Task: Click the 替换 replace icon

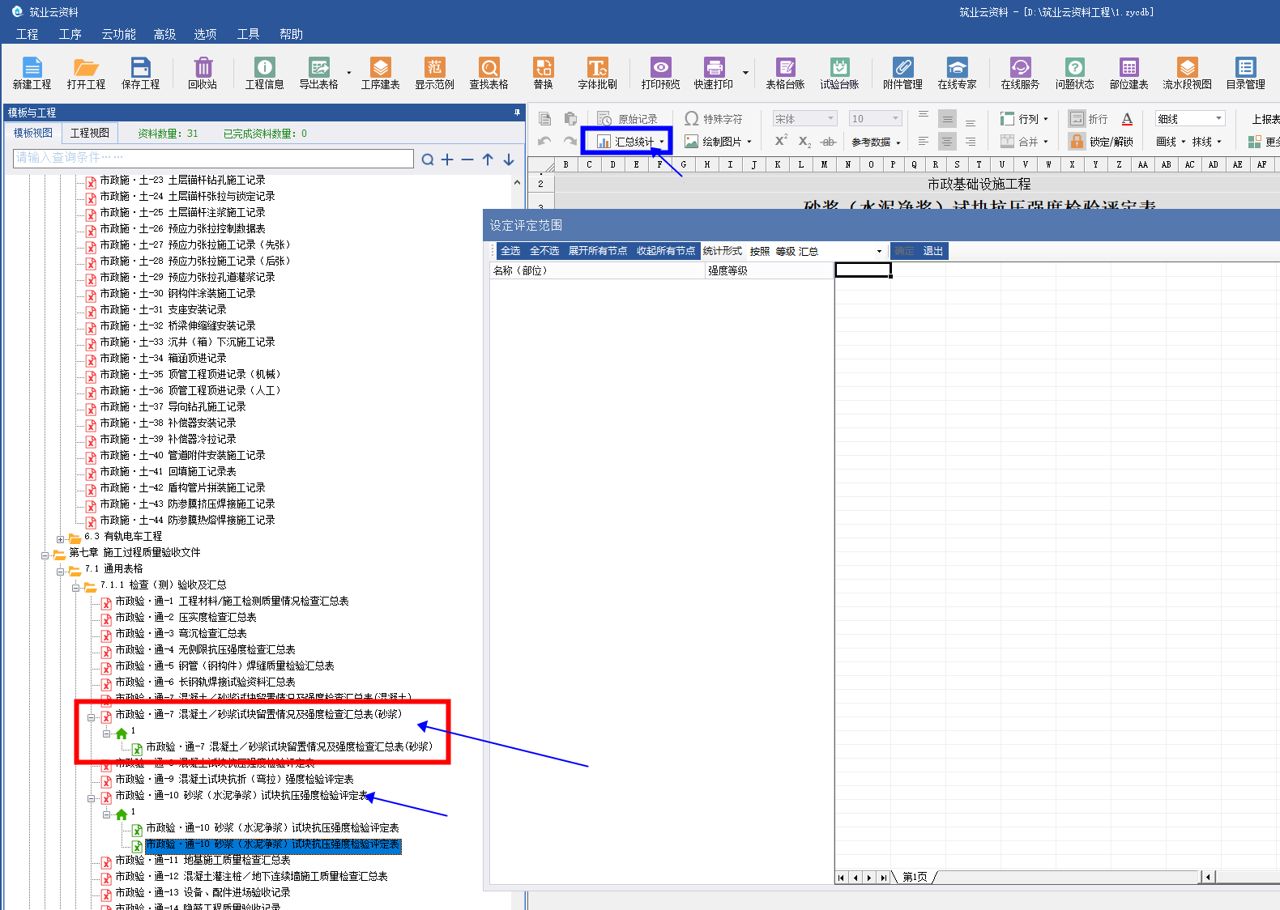Action: (543, 73)
